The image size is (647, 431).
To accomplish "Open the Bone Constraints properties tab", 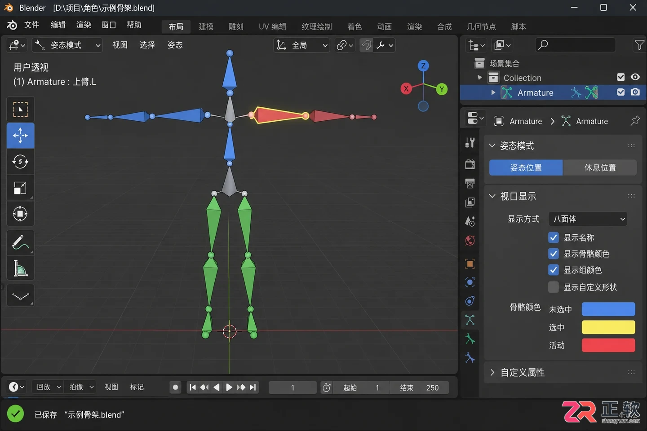I will coord(470,358).
